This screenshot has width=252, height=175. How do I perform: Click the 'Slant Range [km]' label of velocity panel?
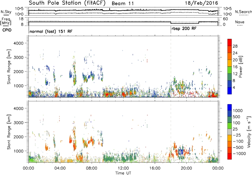point(9,132)
